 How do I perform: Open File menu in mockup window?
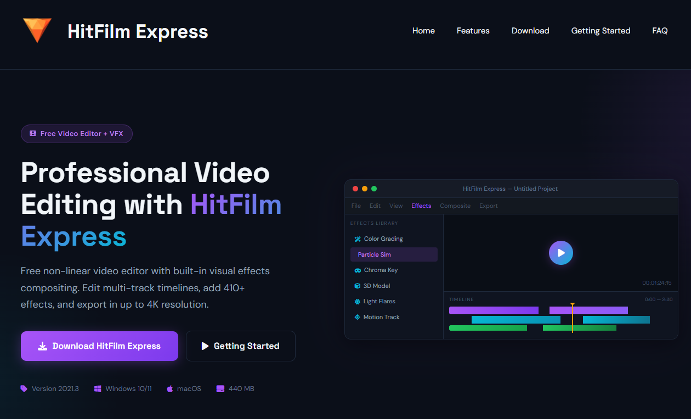pos(356,206)
